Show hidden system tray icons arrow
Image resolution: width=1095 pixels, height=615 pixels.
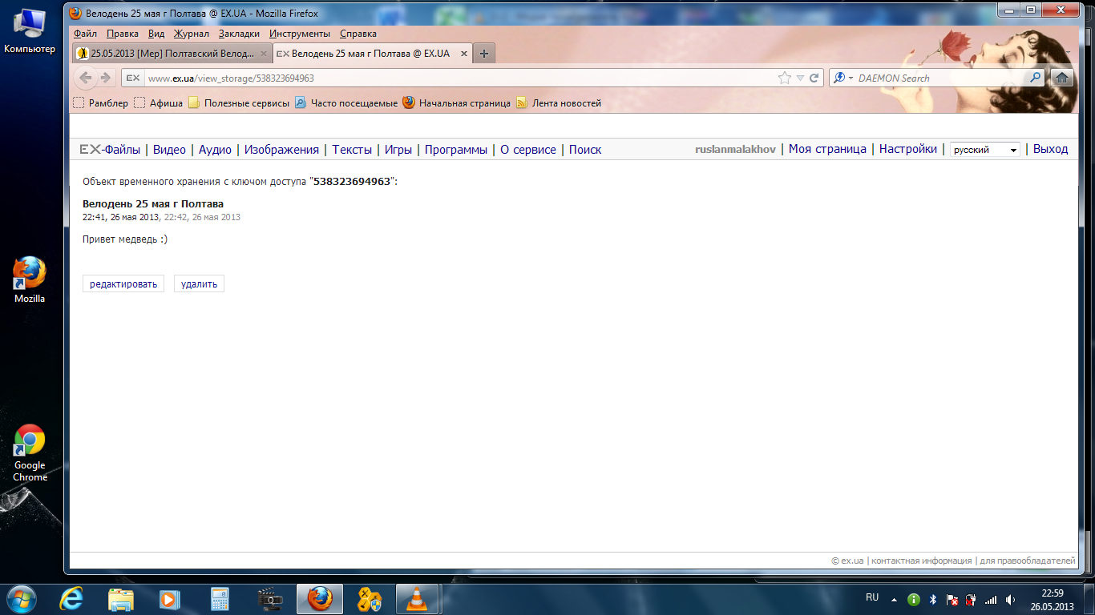click(894, 599)
